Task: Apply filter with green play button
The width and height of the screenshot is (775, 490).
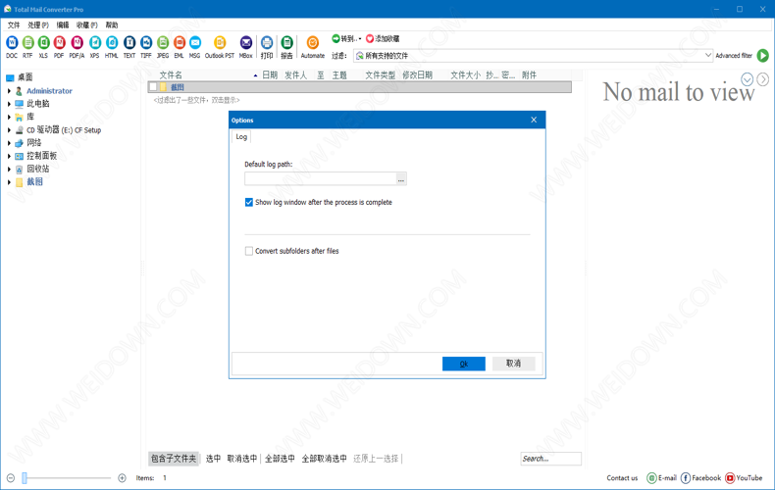Action: point(763,55)
